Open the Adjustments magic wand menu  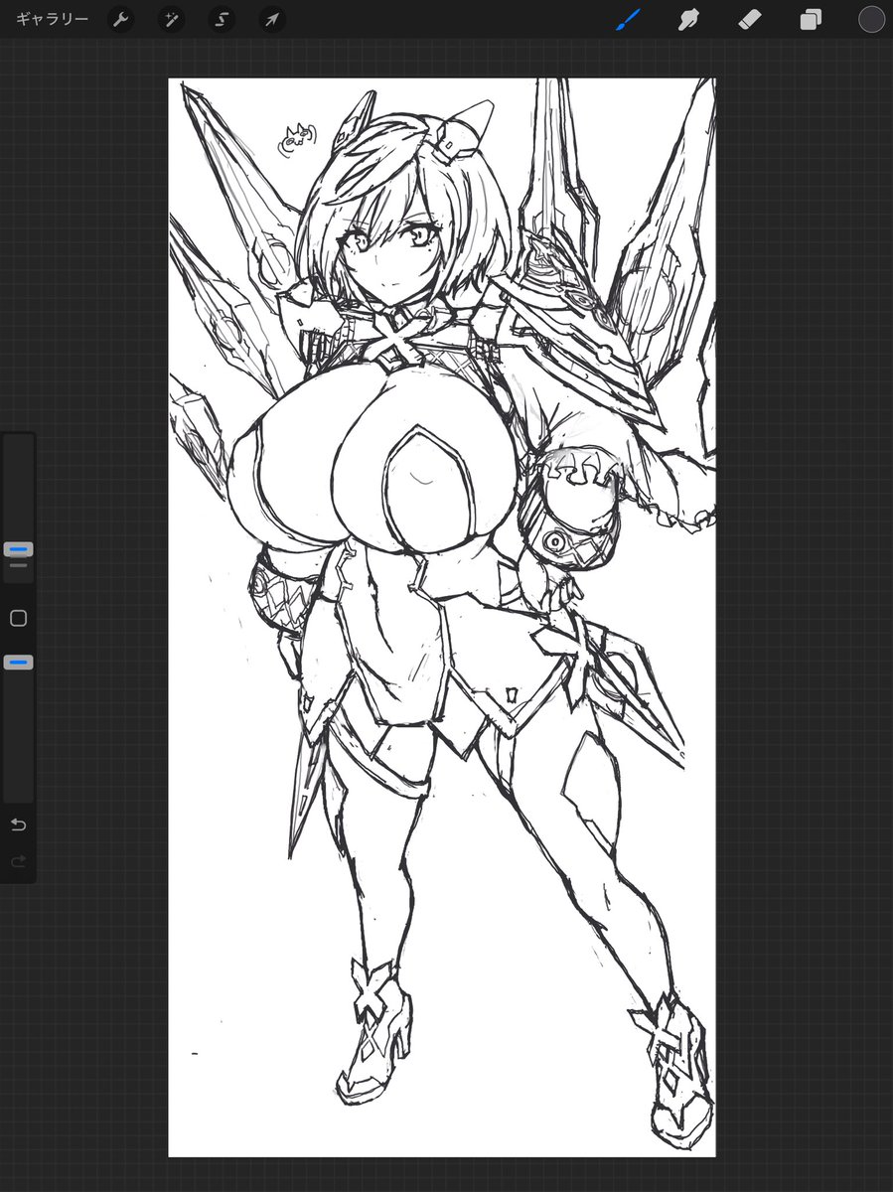(171, 19)
